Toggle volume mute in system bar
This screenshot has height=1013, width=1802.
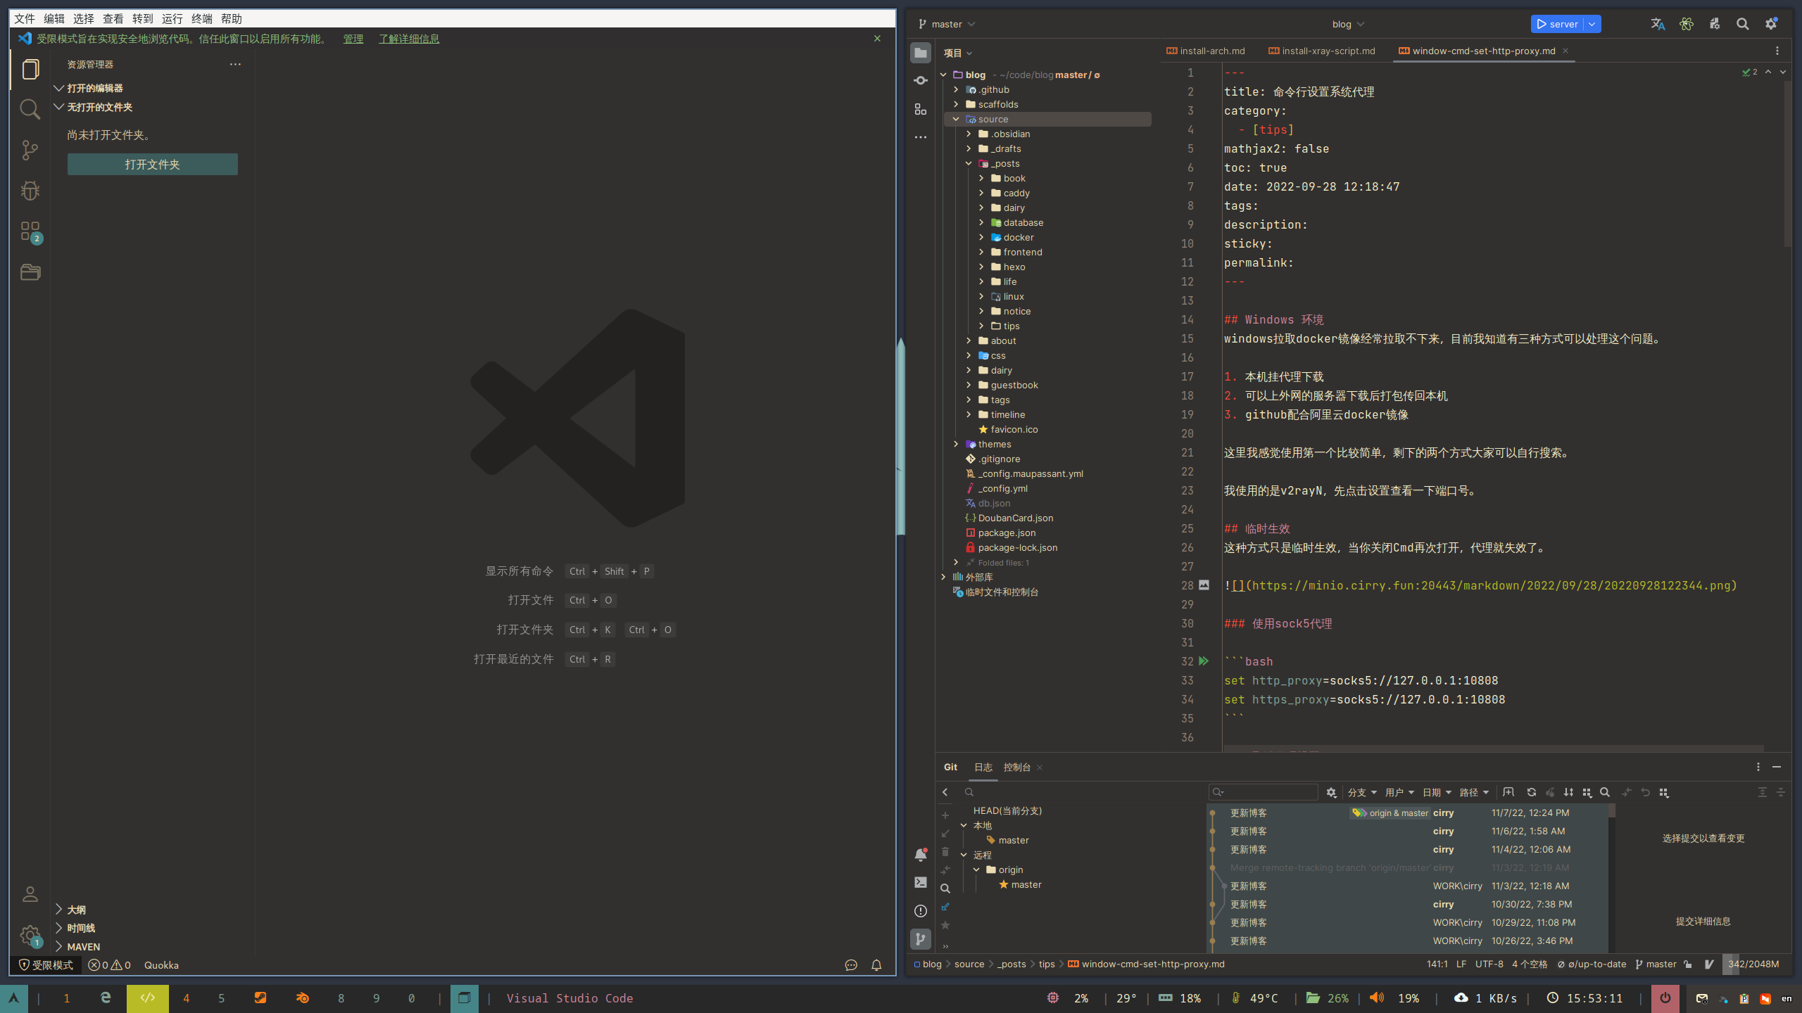coord(1377,998)
